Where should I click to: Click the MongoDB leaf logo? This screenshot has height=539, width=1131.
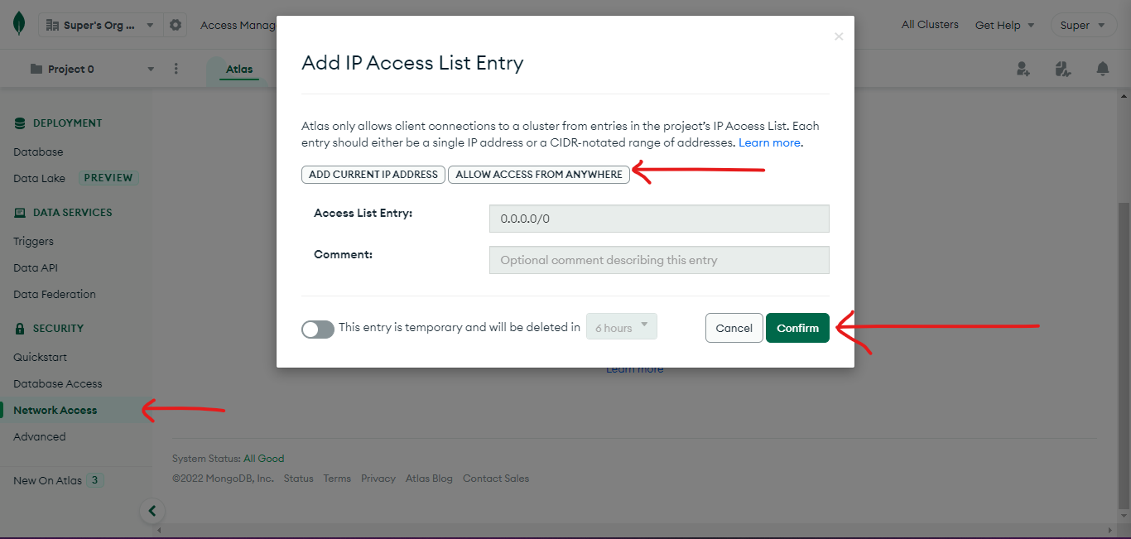19,25
